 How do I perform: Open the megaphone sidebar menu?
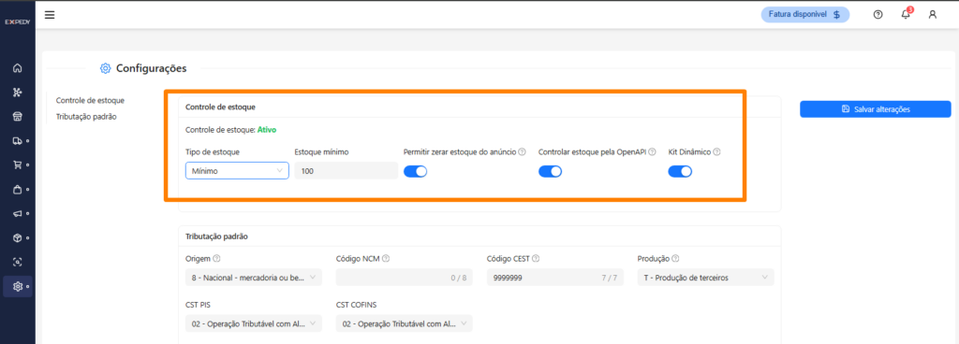pyautogui.click(x=17, y=213)
